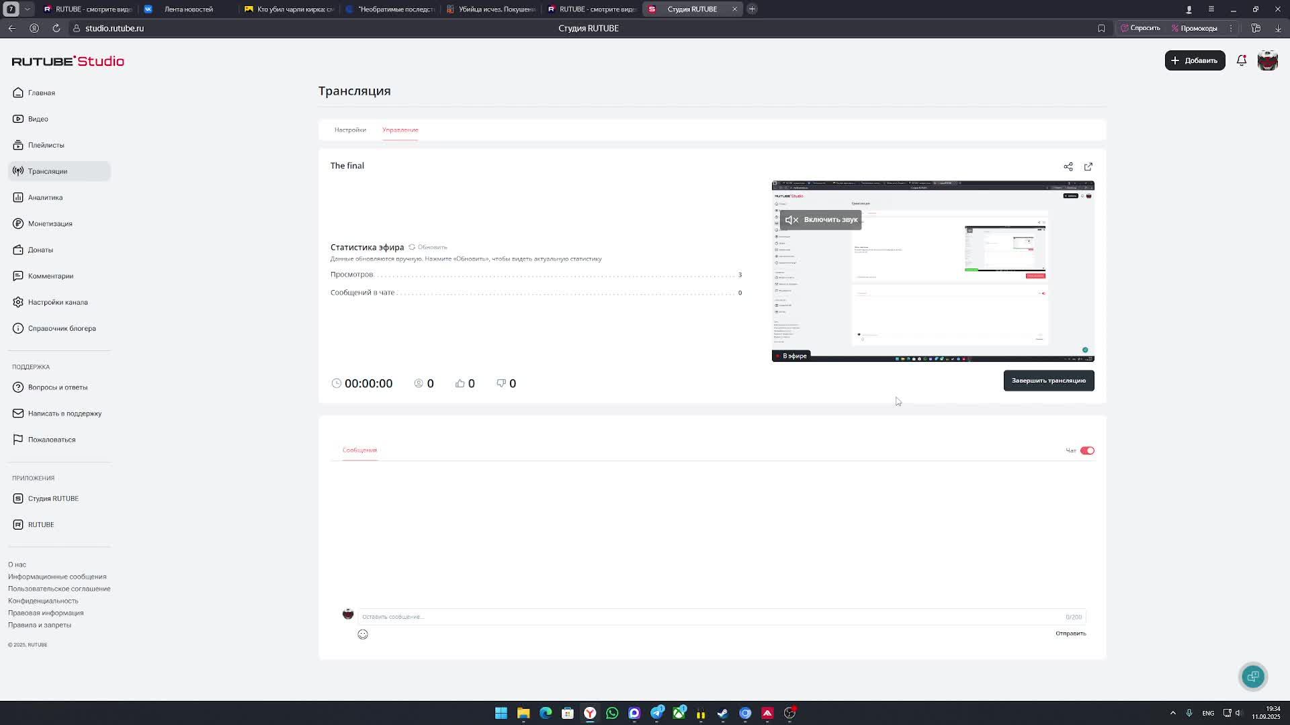Open notifications bell icon

pos(1241,60)
